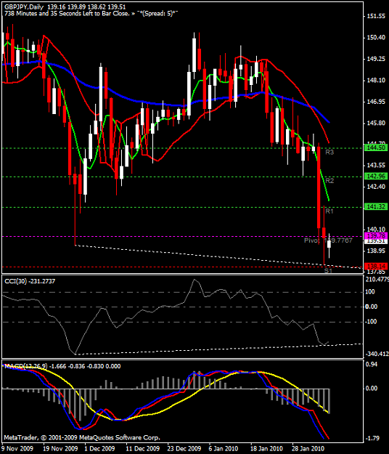This screenshot has width=389, height=454.
Task: Click the red 138.14 support price label
Action: coord(376,266)
